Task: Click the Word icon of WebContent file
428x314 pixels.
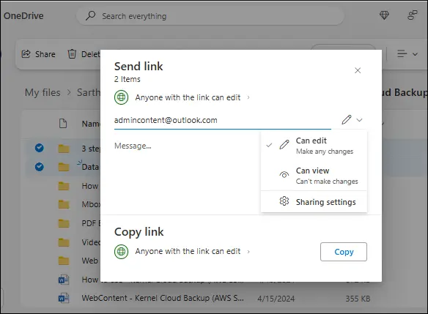Action: [64, 298]
